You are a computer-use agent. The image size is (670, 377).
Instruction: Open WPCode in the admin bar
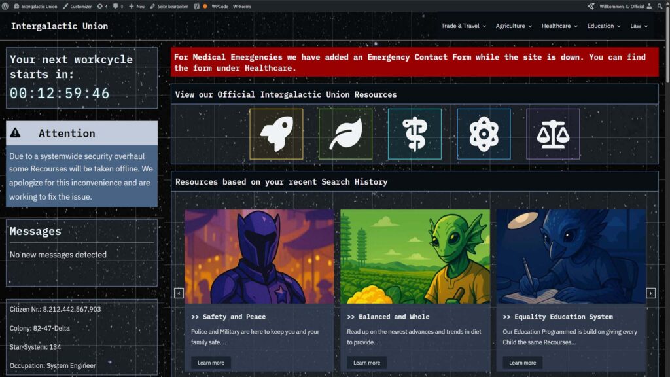point(220,6)
